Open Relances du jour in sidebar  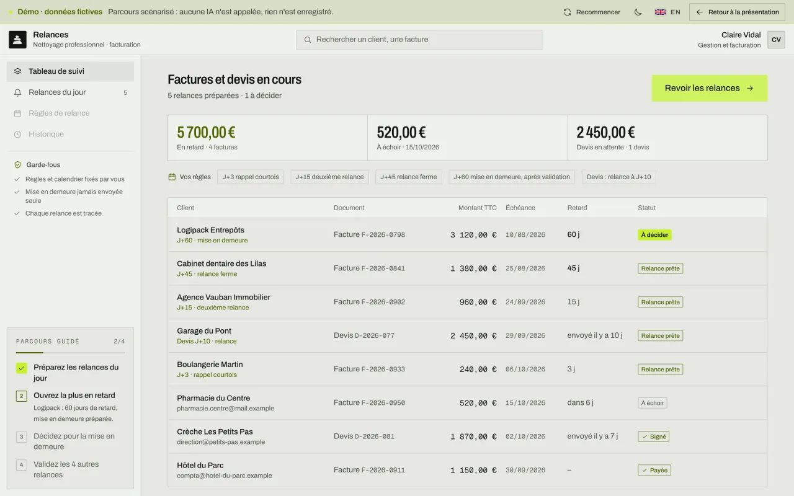pyautogui.click(x=70, y=92)
